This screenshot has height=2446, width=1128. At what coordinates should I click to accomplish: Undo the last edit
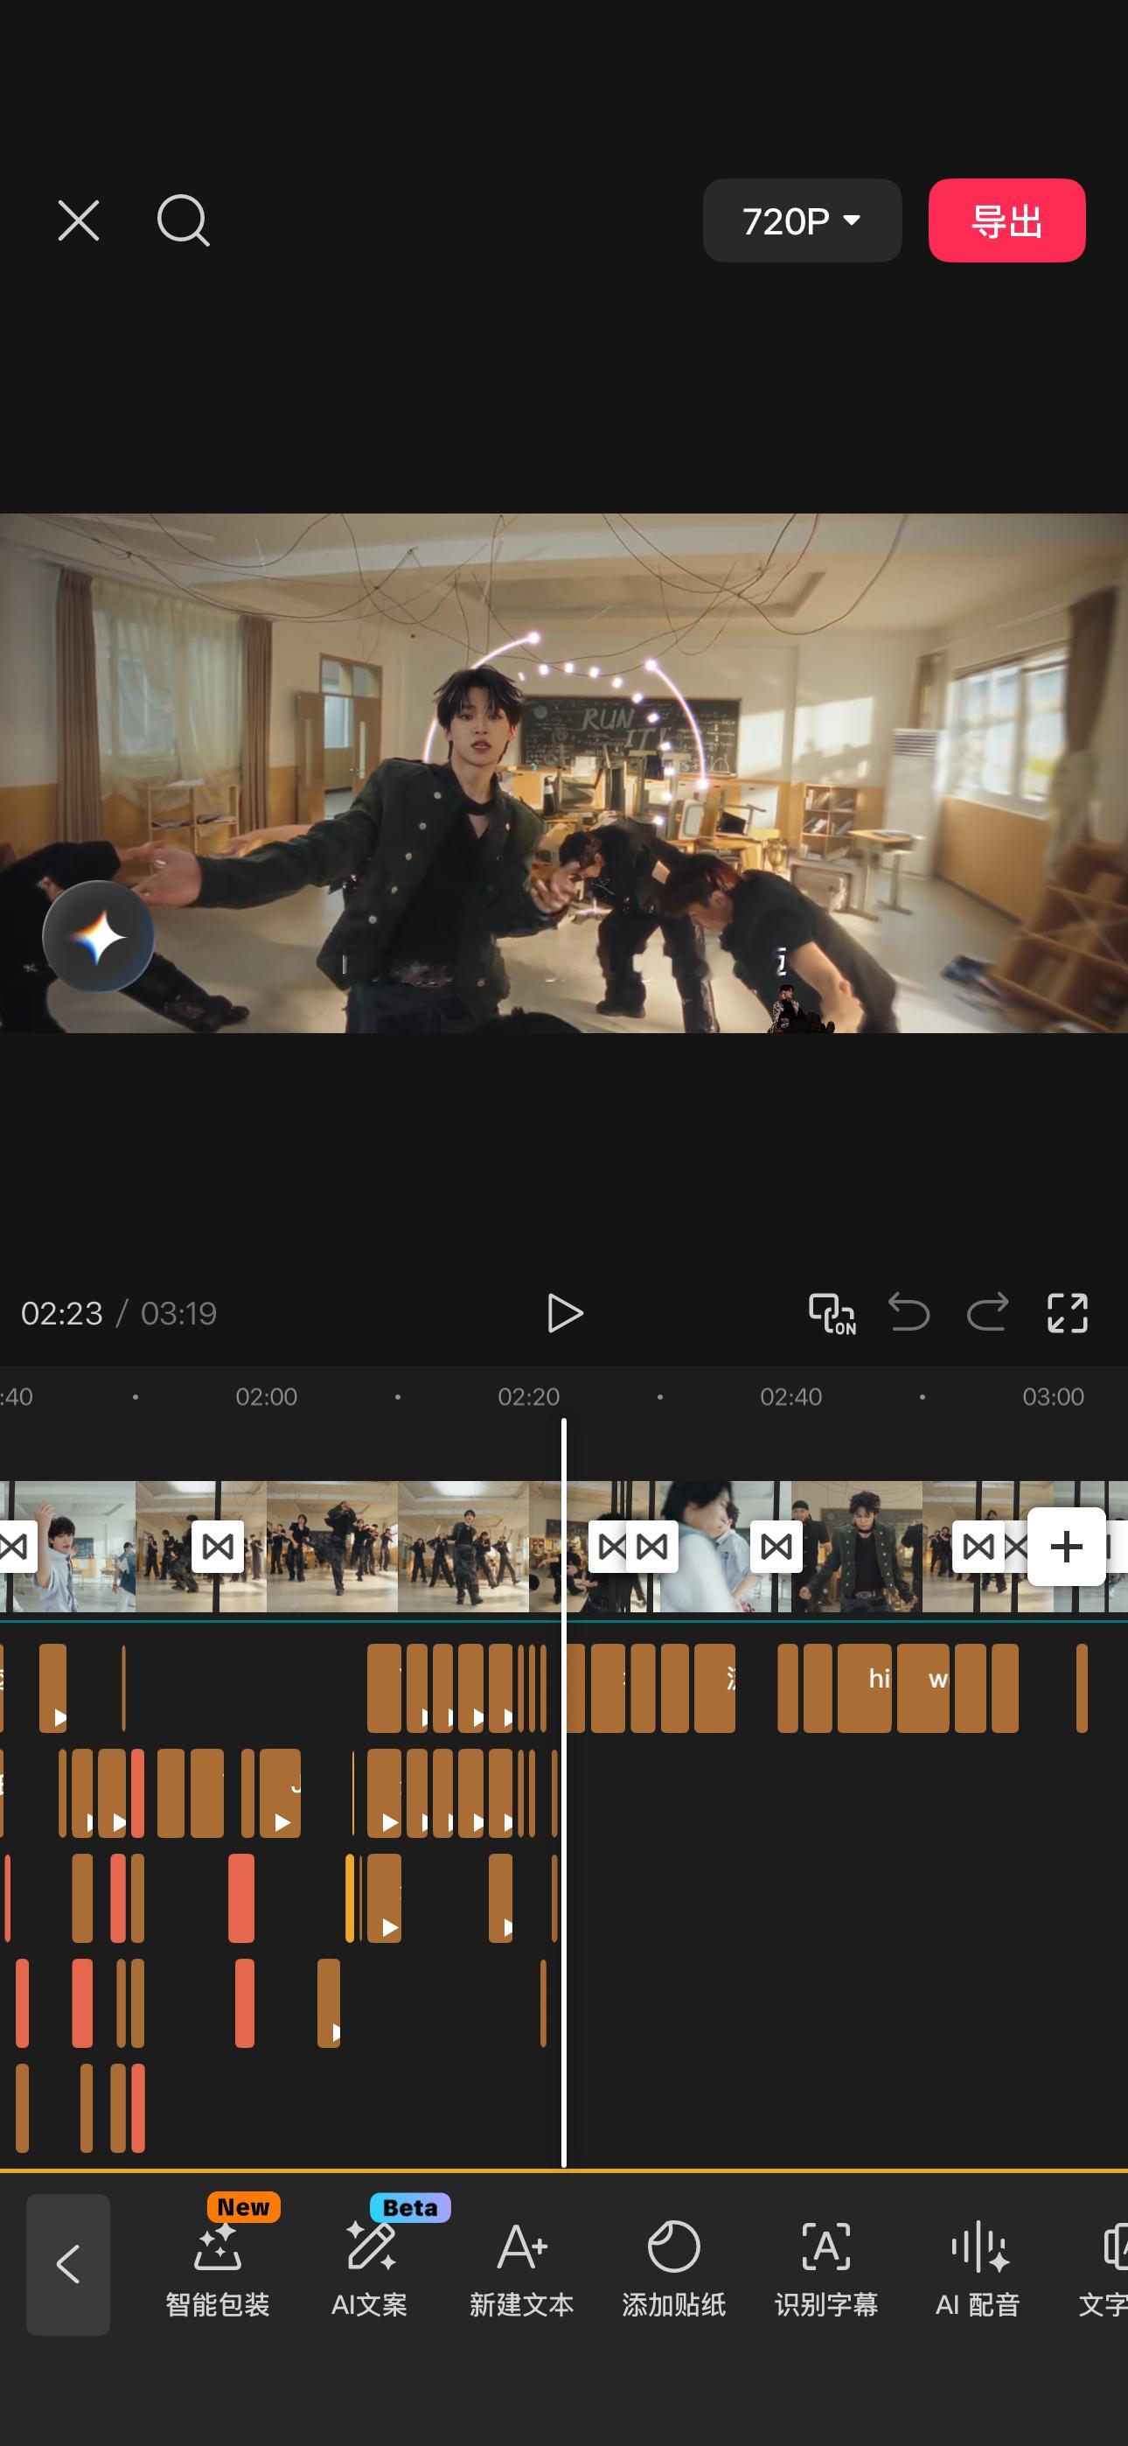tap(909, 1313)
